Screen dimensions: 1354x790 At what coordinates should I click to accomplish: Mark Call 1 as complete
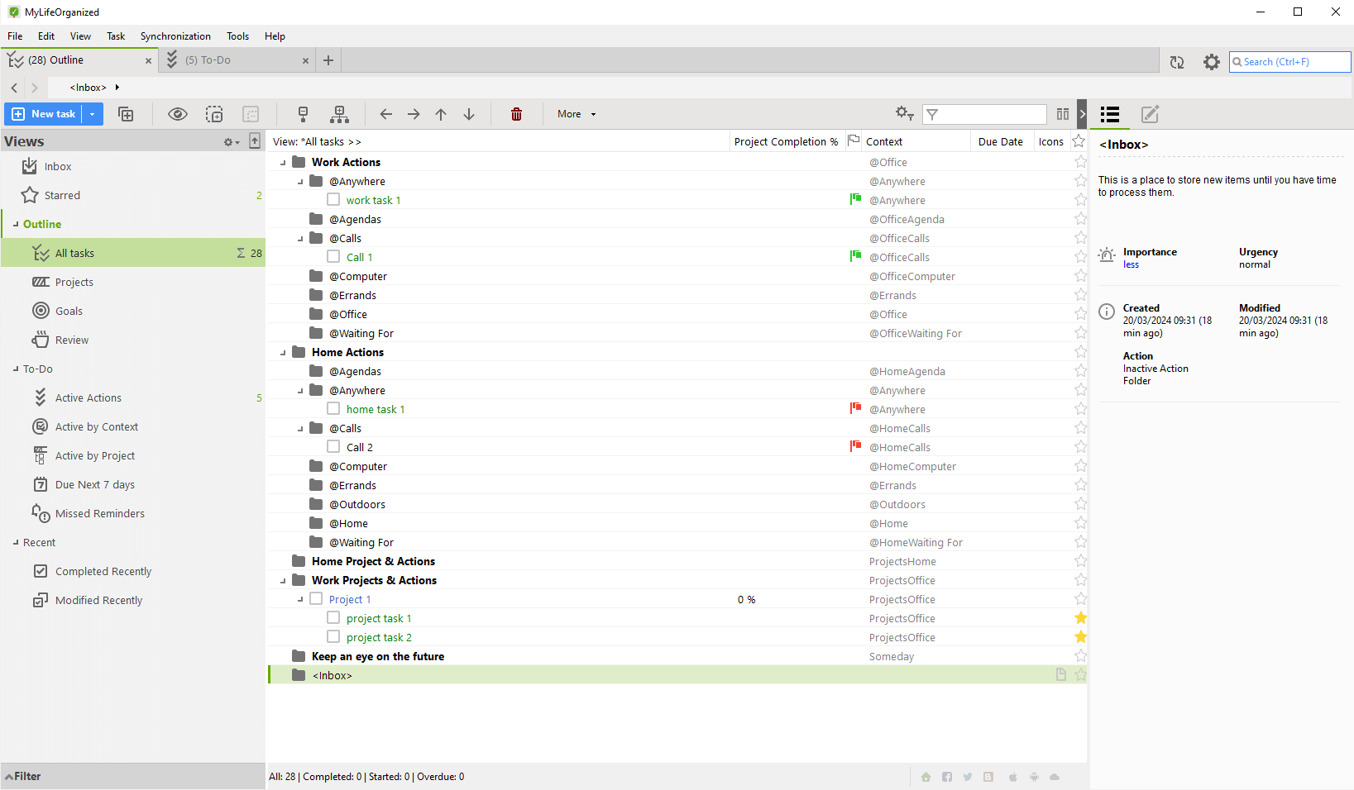tap(334, 256)
